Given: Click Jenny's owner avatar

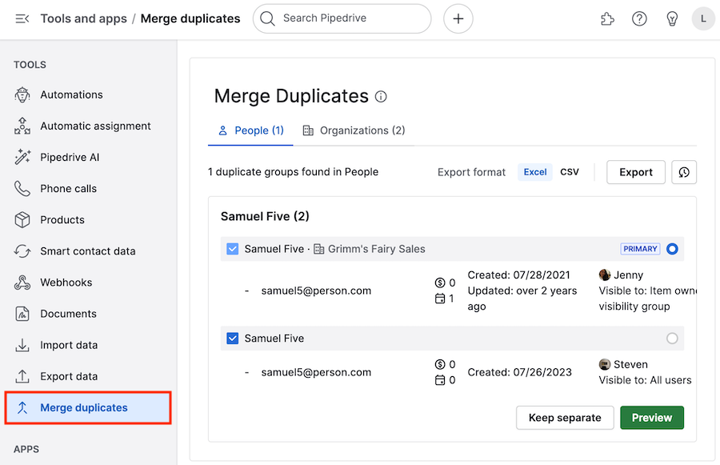Looking at the screenshot, I should [605, 275].
